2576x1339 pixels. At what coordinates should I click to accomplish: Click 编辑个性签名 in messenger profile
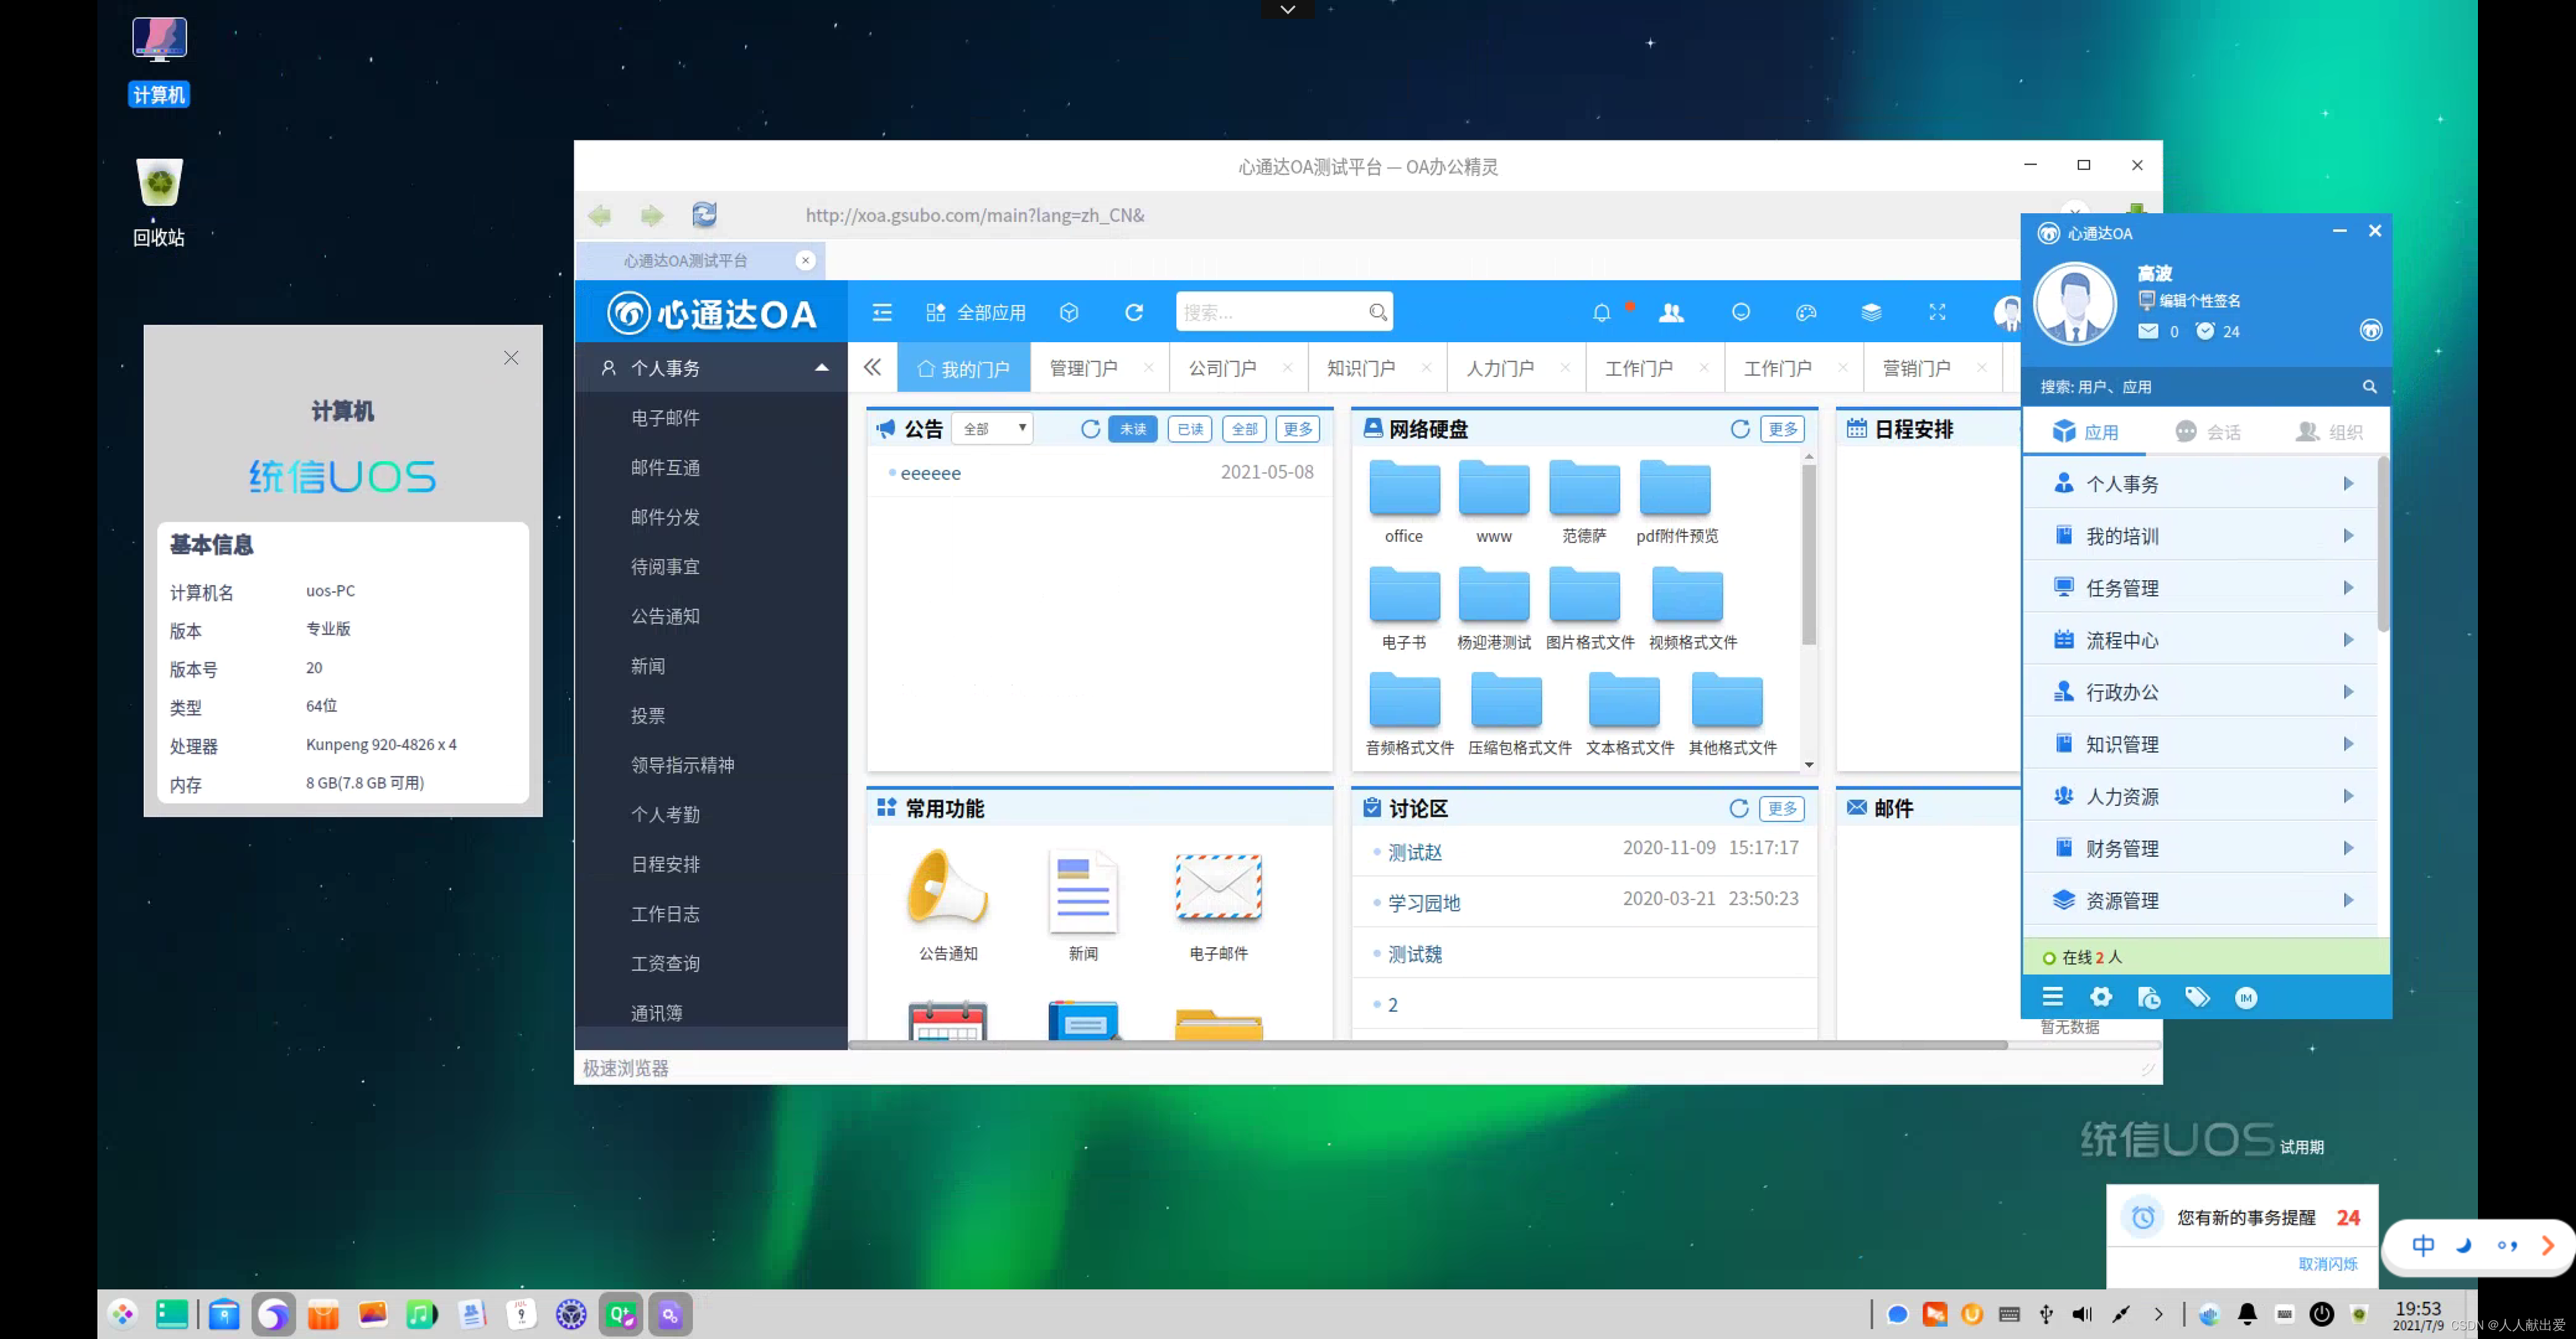click(2199, 301)
